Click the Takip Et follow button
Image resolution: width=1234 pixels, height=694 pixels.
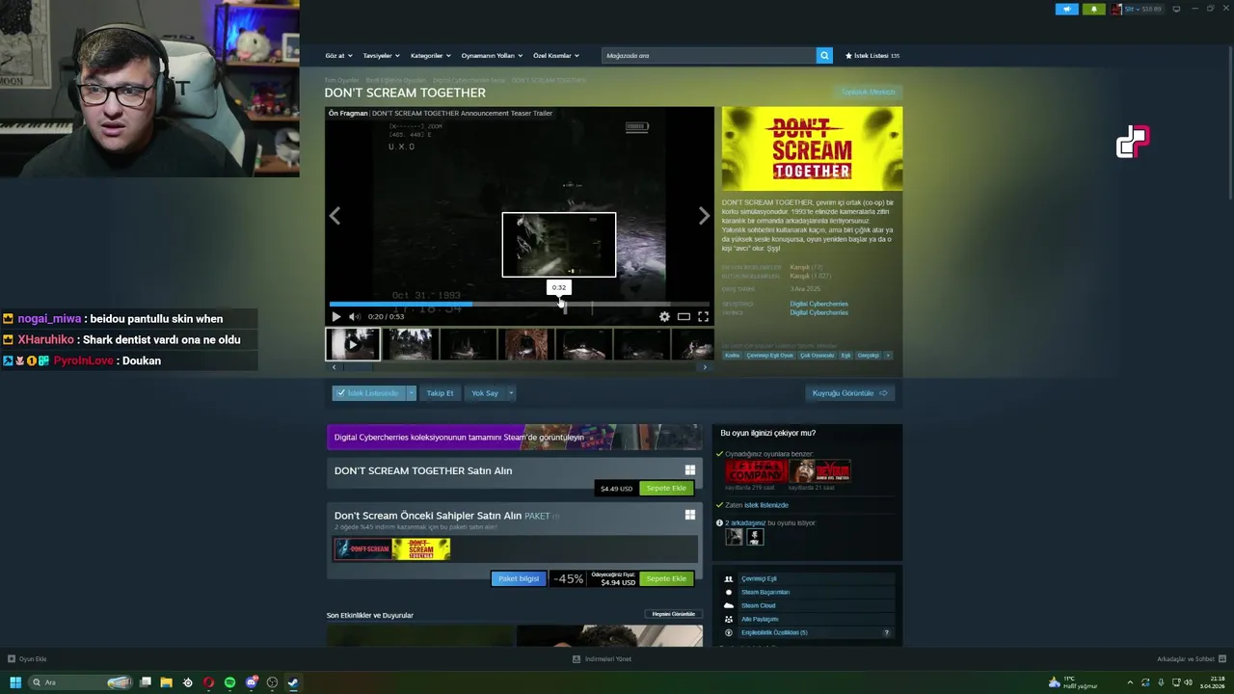tap(440, 393)
